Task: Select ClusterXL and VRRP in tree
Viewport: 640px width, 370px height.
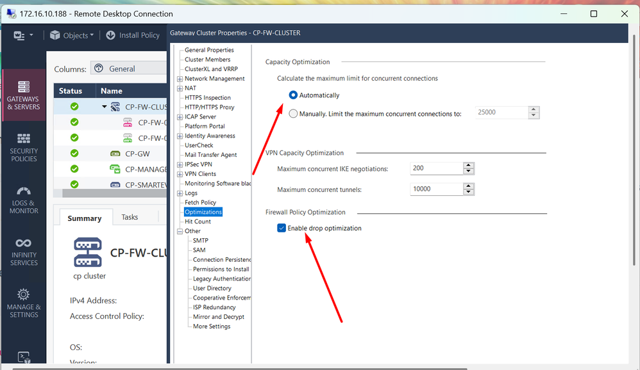Action: point(211,69)
